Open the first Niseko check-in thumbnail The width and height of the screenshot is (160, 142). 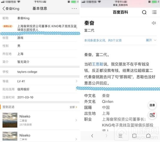(10, 120)
